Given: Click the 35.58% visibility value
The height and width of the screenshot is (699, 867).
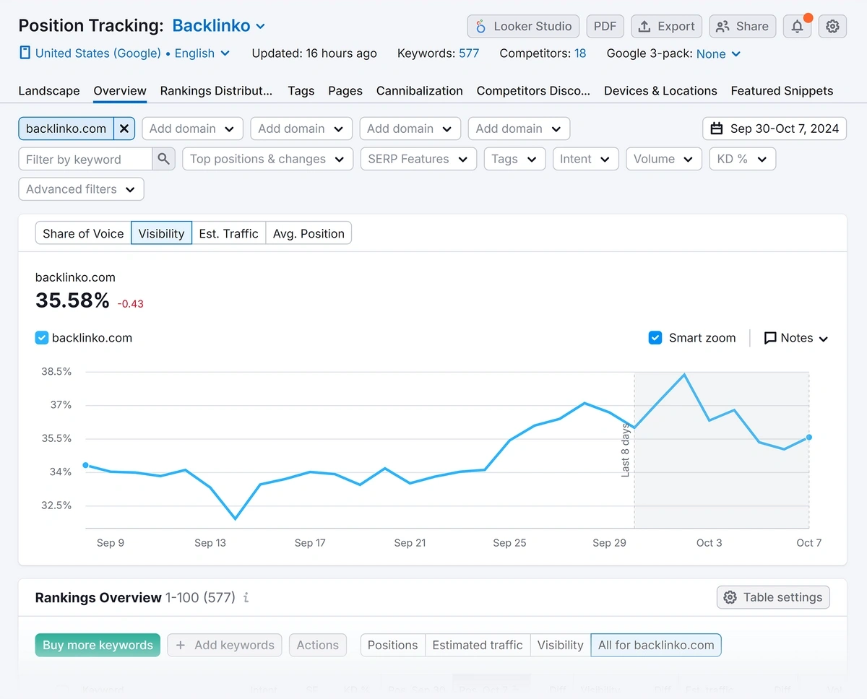Looking at the screenshot, I should (72, 300).
